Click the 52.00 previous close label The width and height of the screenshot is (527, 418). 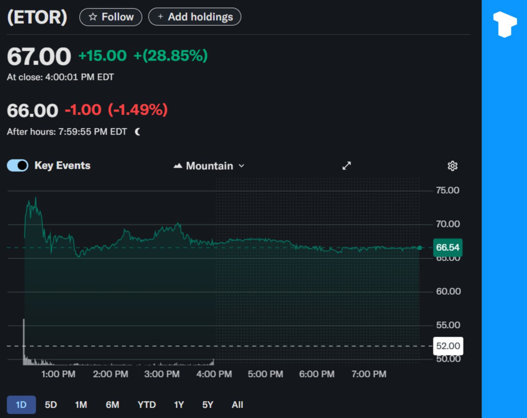pyautogui.click(x=448, y=346)
